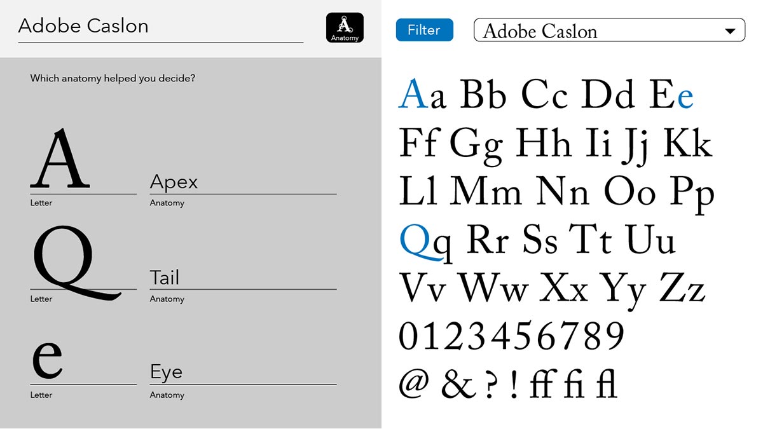The height and width of the screenshot is (429, 763).
Task: Select the Rr glyph pair
Action: pos(488,240)
